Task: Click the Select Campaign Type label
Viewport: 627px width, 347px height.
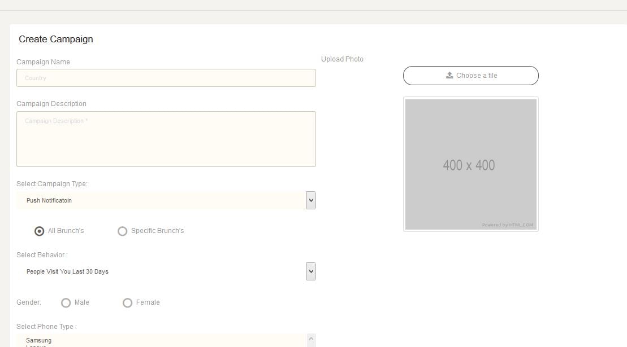Action: point(52,184)
